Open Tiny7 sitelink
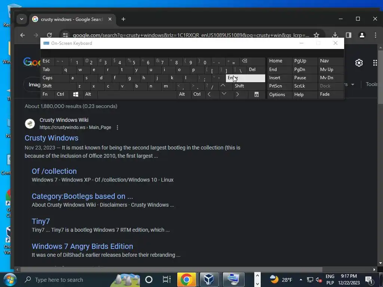The height and width of the screenshot is (287, 383). point(41,221)
